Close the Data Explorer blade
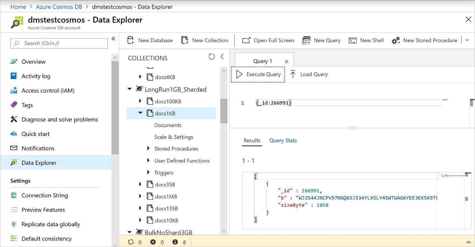Image resolution: width=475 pixels, height=247 pixels. (468, 20)
